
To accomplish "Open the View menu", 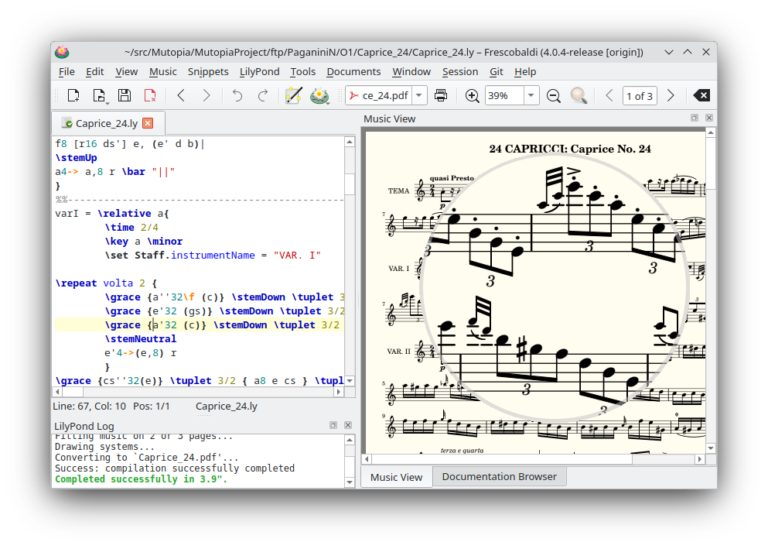I will click(126, 71).
